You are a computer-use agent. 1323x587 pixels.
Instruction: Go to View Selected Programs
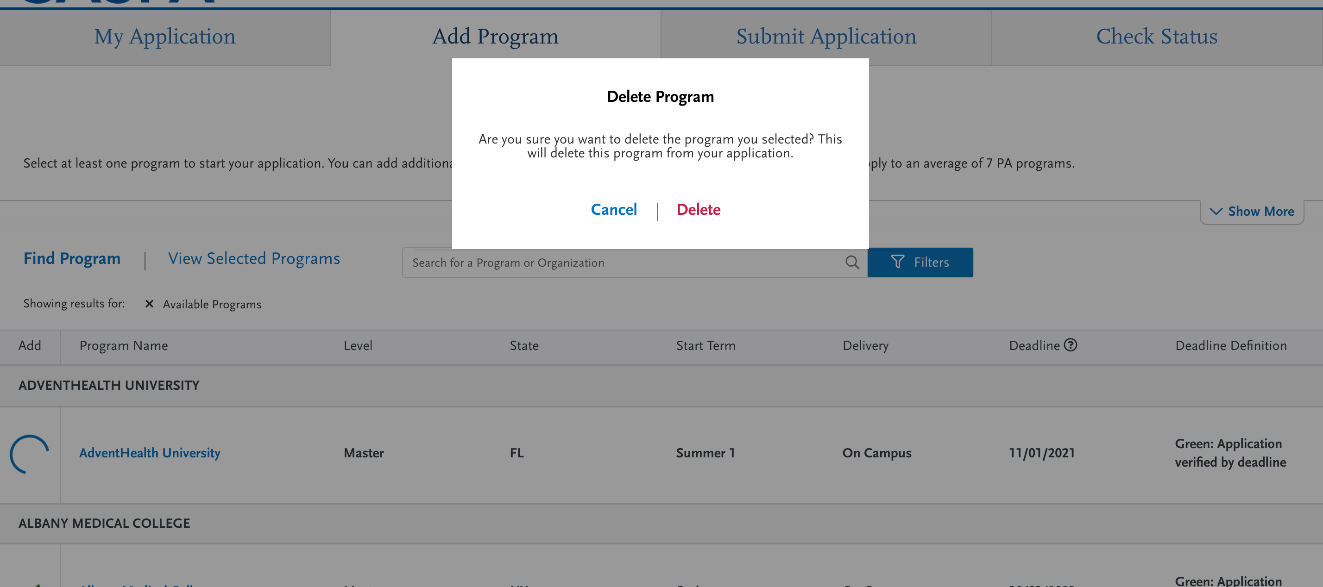tap(254, 259)
